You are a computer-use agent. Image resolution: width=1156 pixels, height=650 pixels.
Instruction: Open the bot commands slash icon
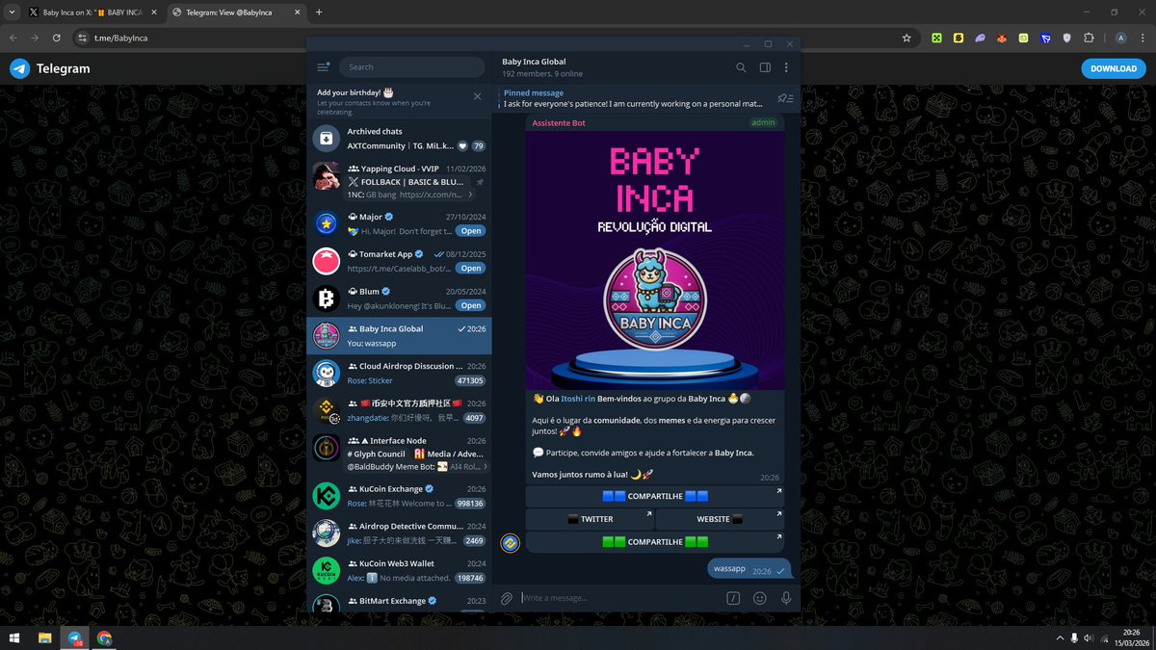point(733,598)
